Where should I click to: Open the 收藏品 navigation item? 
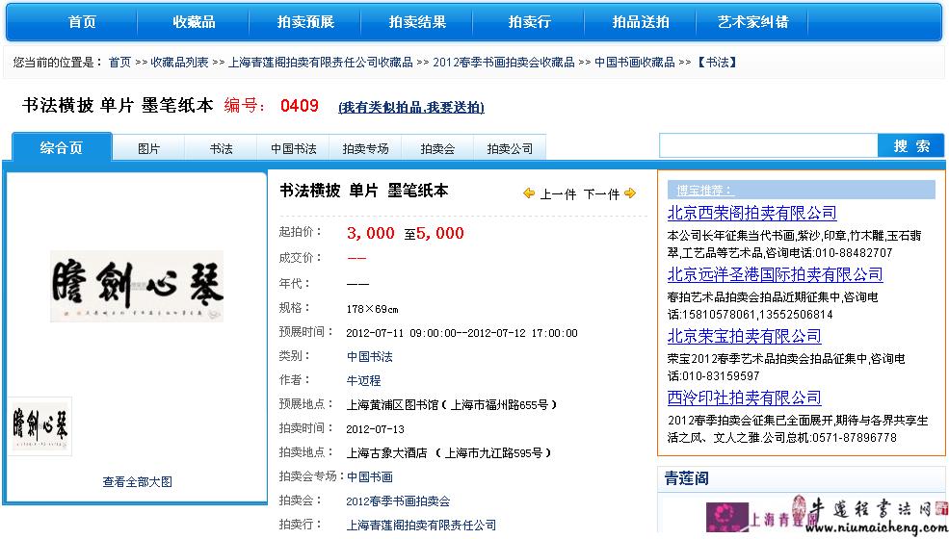(x=194, y=22)
